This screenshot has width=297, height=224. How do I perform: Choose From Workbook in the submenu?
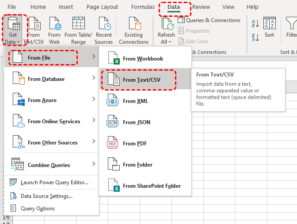[x=143, y=59]
